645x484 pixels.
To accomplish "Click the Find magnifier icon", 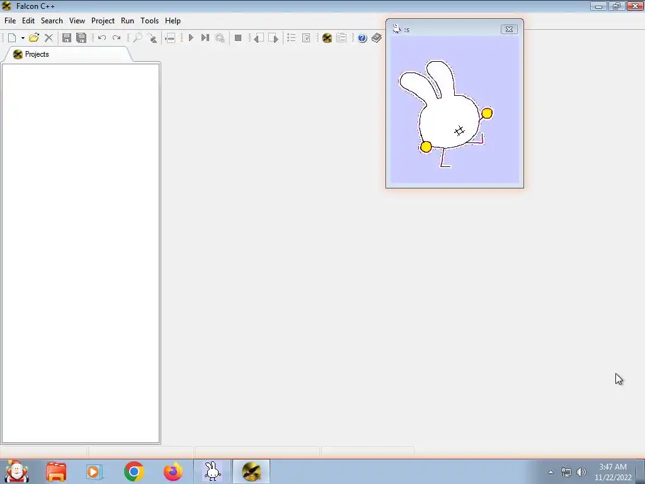I will coord(137,38).
